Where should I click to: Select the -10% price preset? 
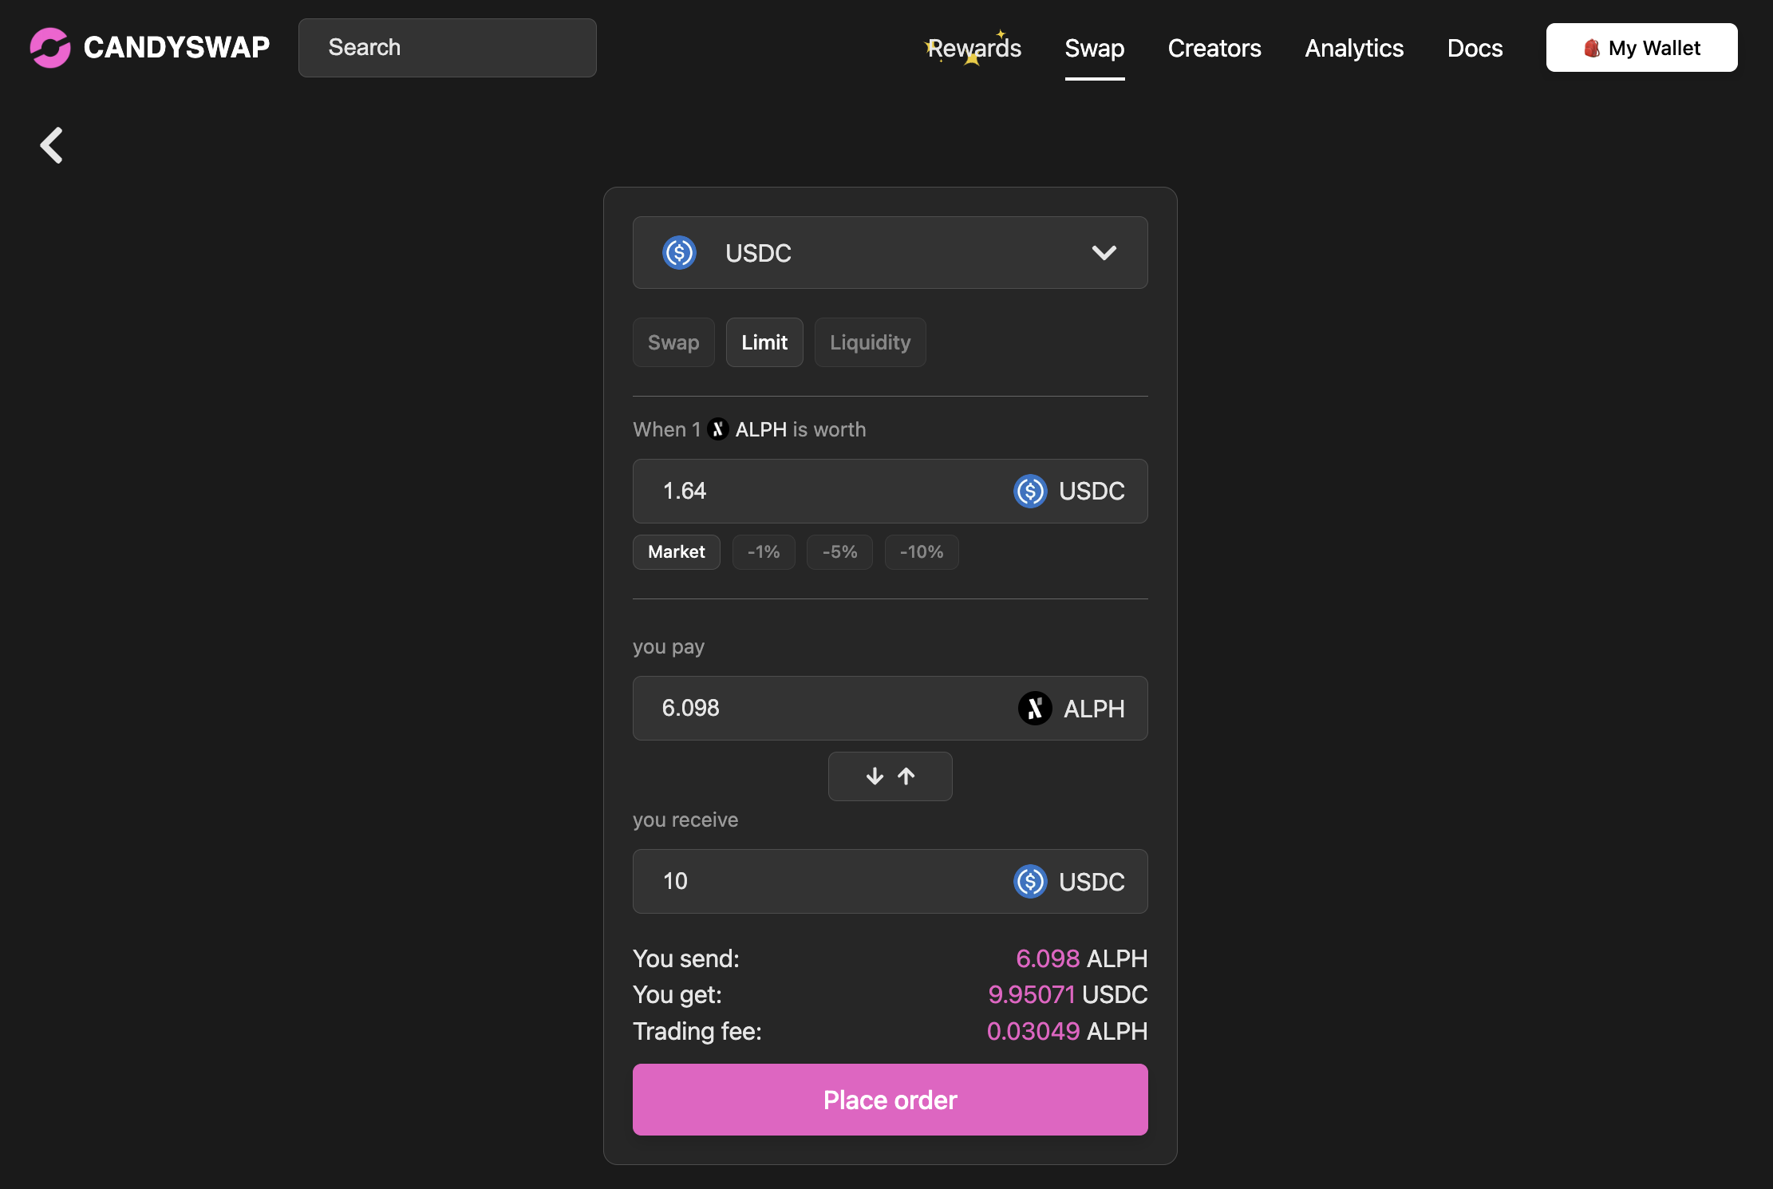922,552
